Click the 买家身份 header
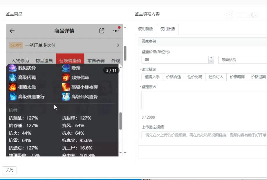 pyautogui.click(x=149, y=42)
